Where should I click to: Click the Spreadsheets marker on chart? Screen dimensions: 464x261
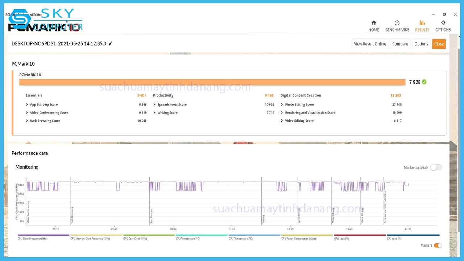pos(299,215)
